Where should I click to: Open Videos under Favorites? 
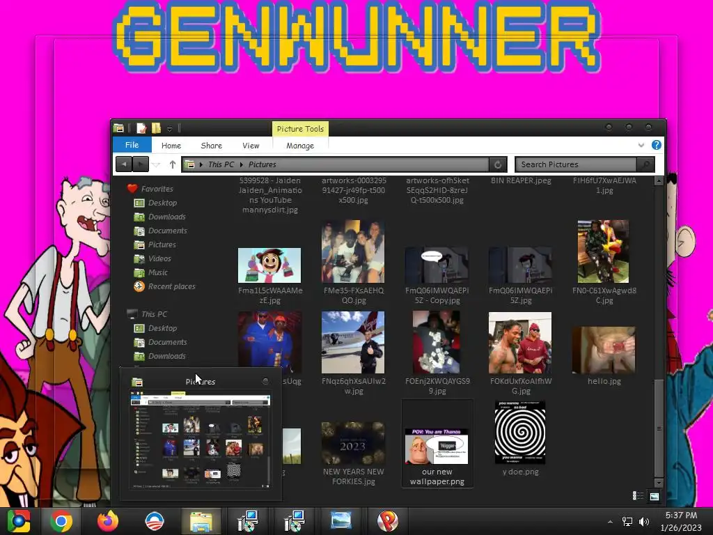click(159, 258)
